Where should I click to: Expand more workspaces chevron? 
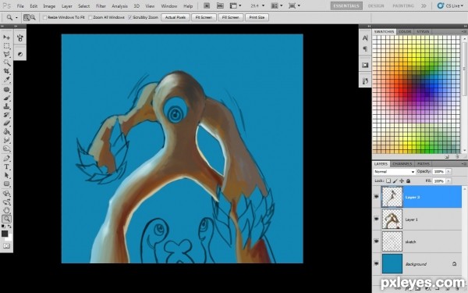point(424,5)
